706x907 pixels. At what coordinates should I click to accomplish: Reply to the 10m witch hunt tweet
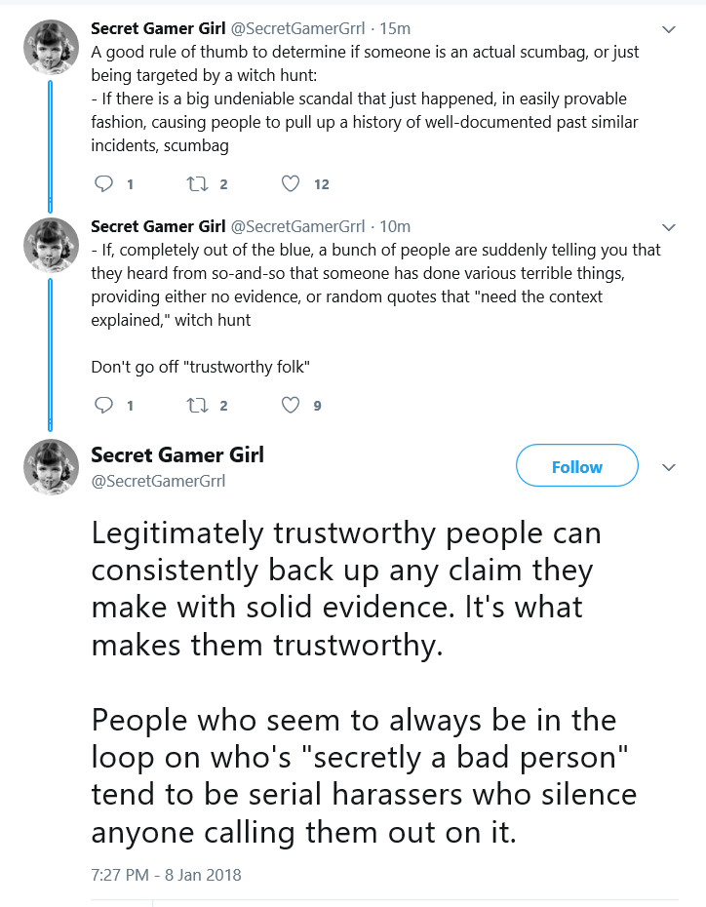(104, 405)
